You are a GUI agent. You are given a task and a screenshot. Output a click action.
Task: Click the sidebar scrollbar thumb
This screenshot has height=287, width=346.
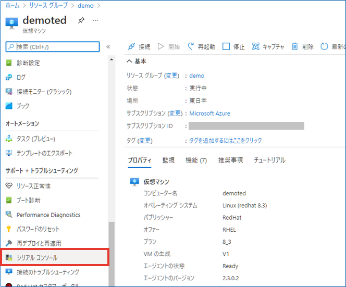tap(112, 254)
